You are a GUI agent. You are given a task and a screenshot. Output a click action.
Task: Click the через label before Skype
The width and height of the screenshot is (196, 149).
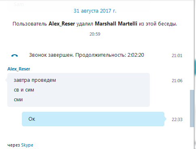point(14,145)
